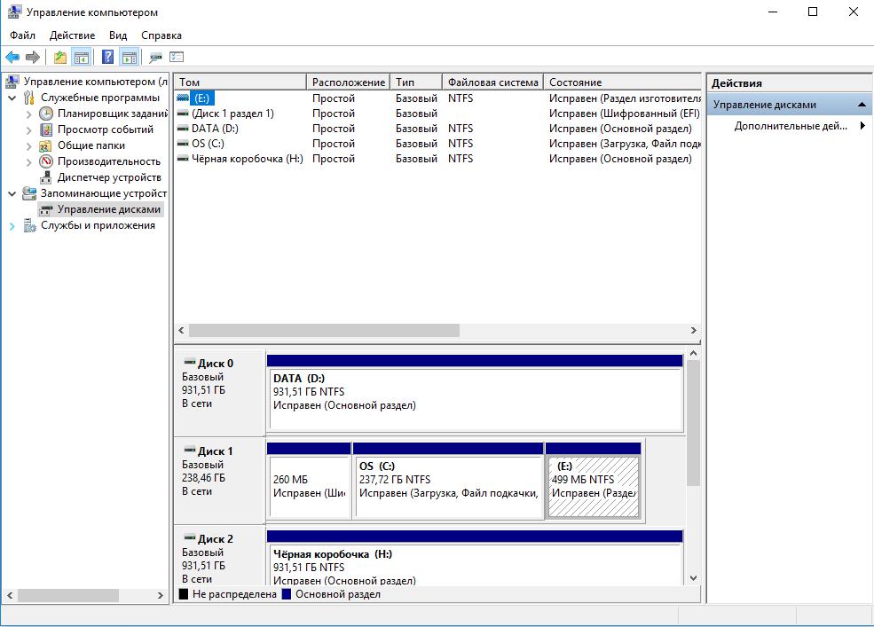Click scroll-right arrow of tree pane scrollbar
This screenshot has height=627, width=874.
coord(160,595)
